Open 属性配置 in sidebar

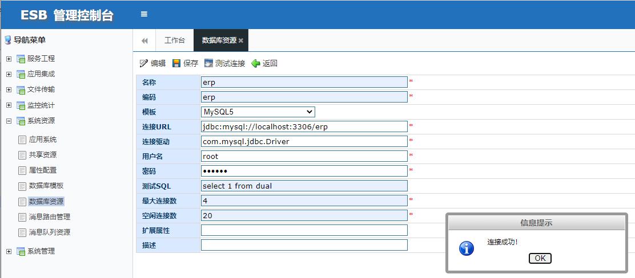click(43, 170)
